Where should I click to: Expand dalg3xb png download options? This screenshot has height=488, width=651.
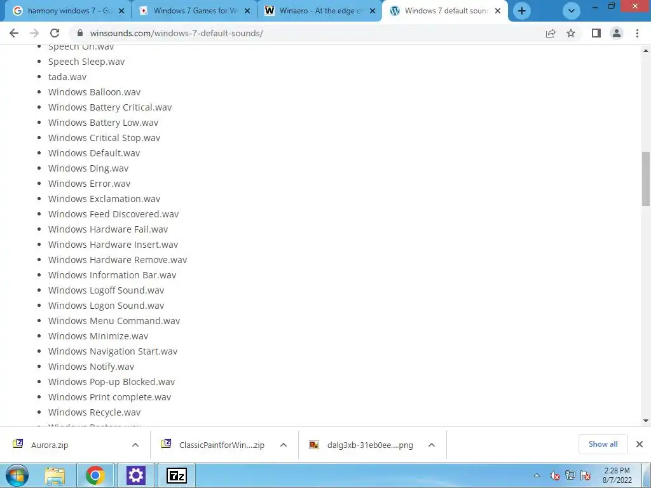tap(432, 445)
